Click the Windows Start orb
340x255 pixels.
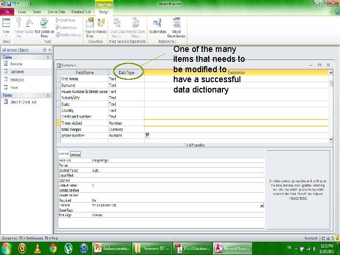coord(6,248)
